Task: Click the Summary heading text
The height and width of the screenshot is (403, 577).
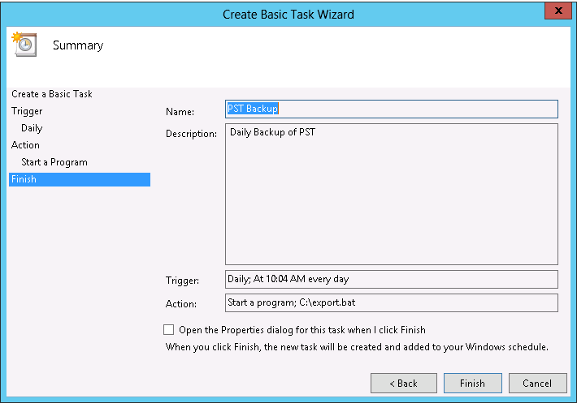Action: coord(78,45)
